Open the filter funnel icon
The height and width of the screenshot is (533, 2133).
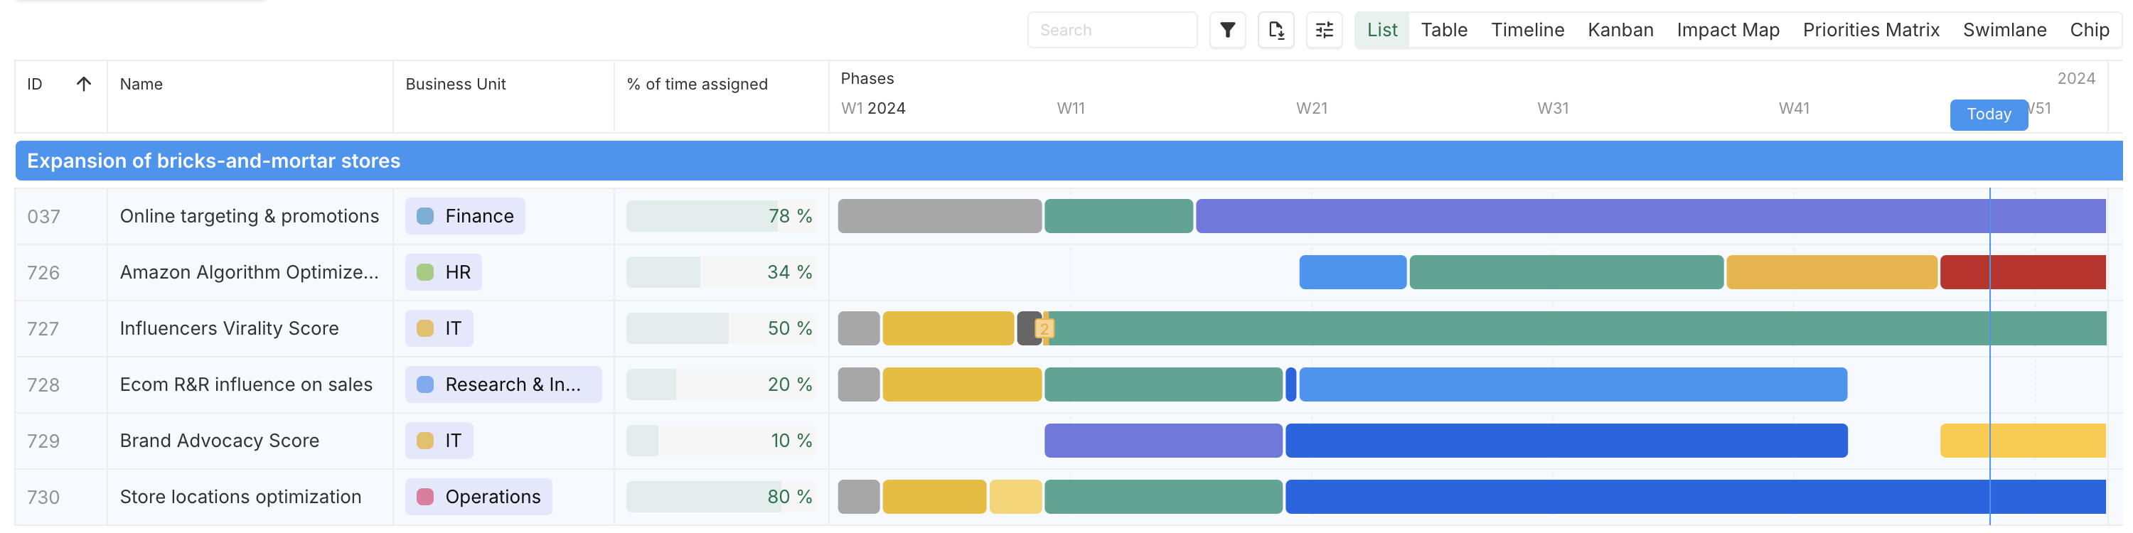pos(1227,31)
